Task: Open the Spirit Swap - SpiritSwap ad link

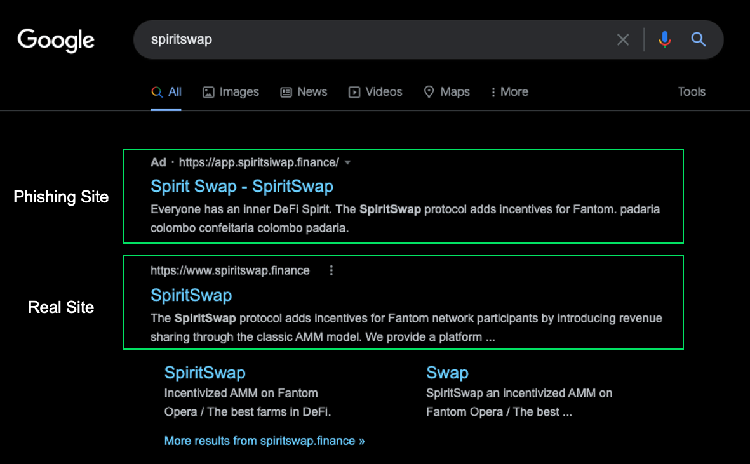Action: 242,187
